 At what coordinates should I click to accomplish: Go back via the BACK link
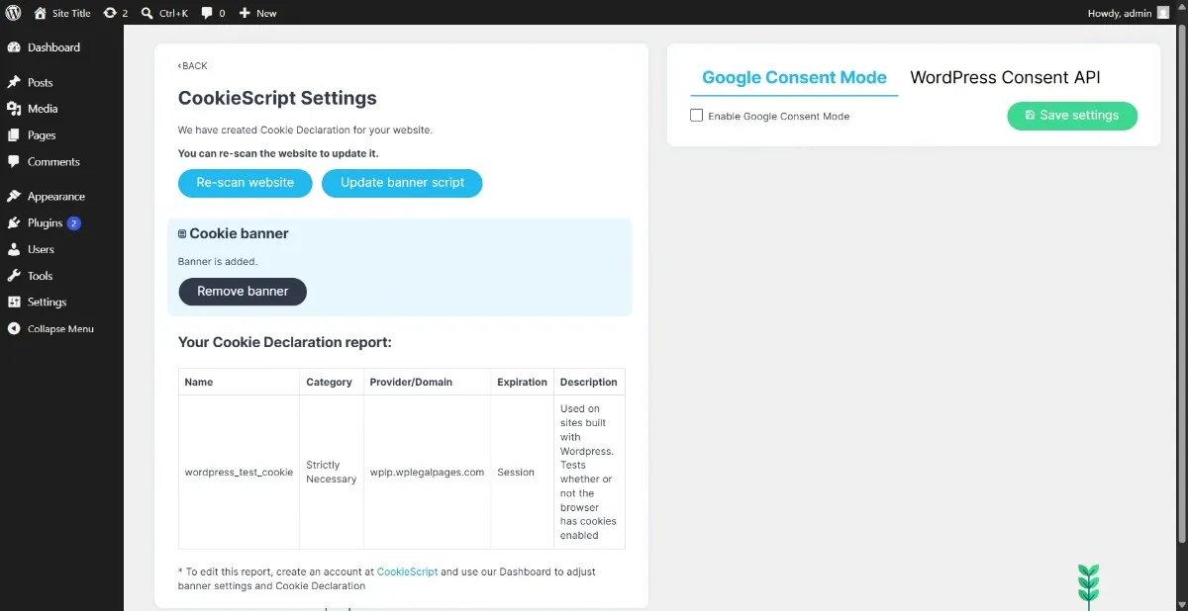(x=193, y=66)
